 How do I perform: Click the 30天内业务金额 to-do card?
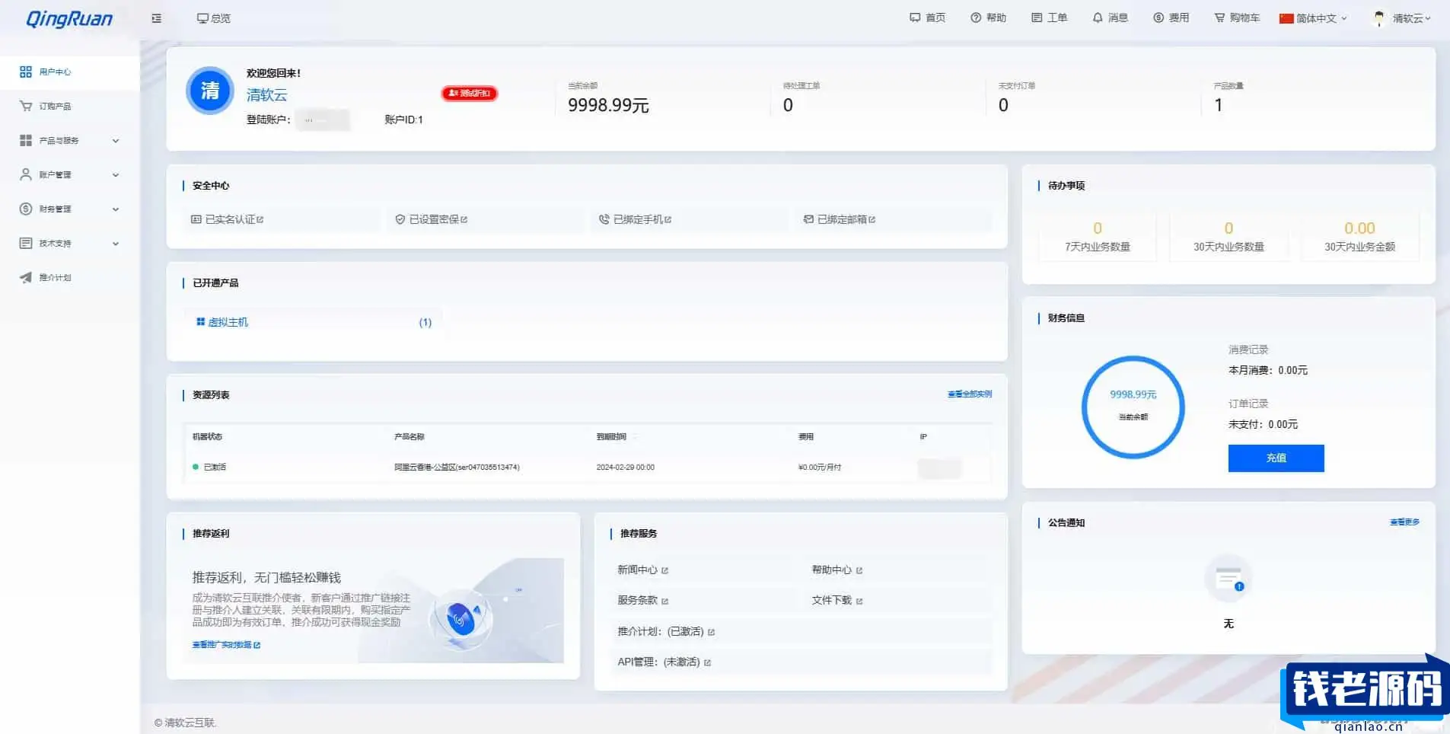(1359, 237)
